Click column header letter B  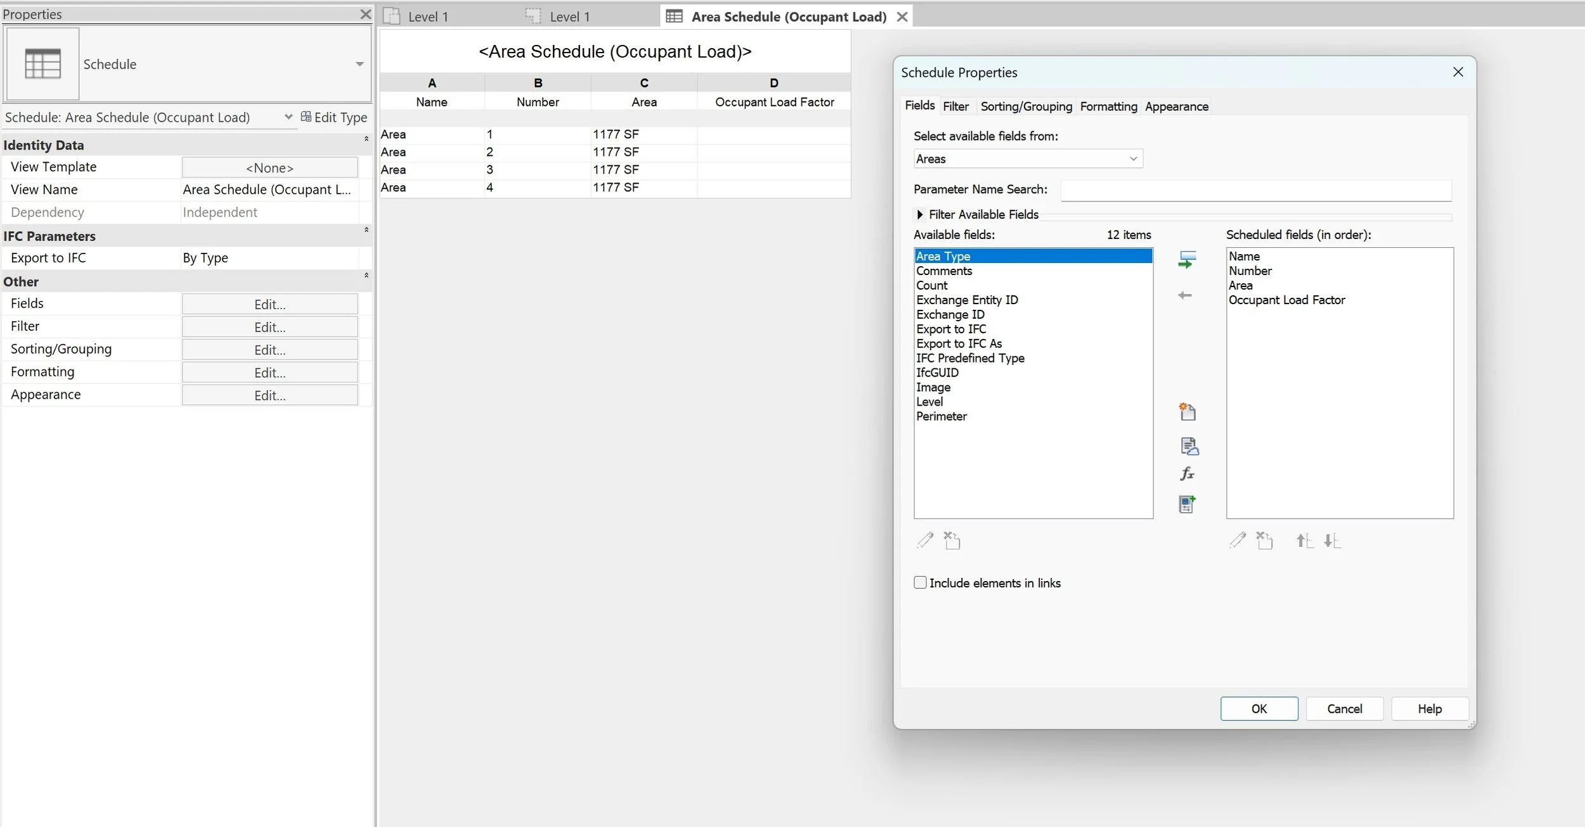coord(538,83)
